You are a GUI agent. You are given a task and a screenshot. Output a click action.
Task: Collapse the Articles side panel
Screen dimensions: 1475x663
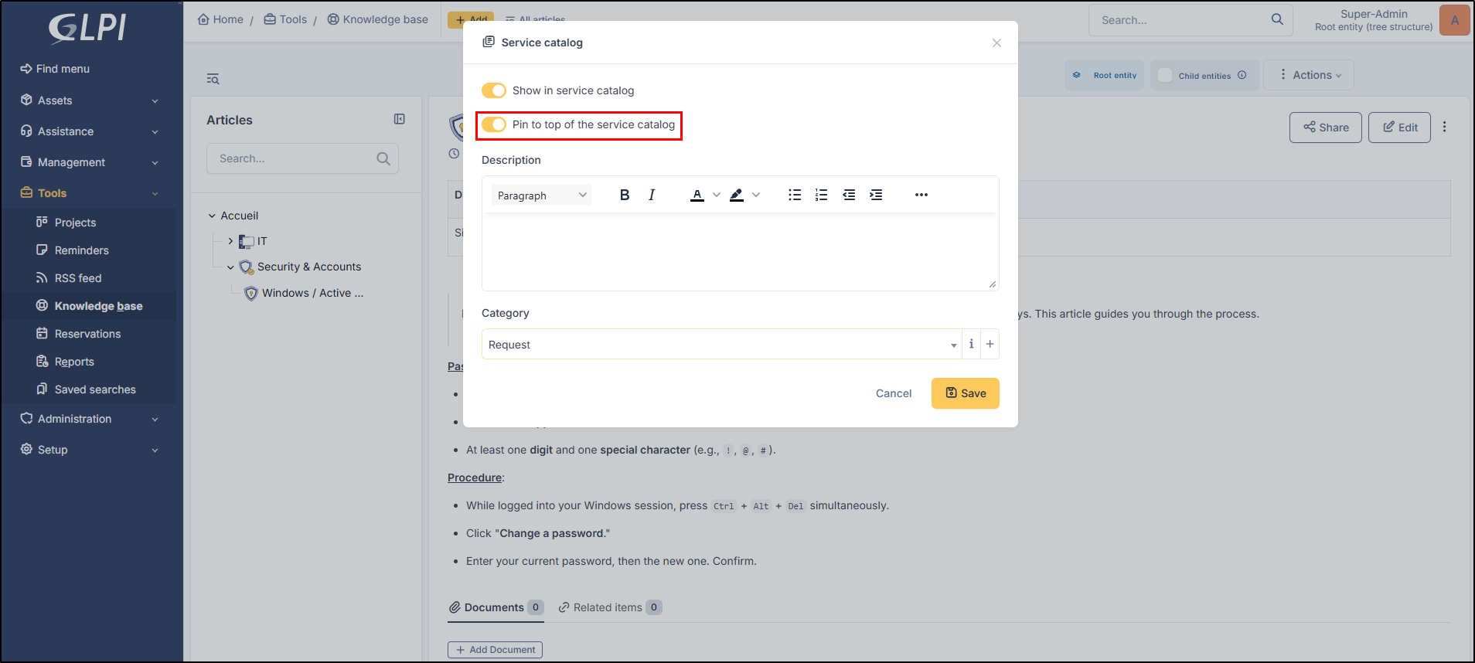tap(400, 119)
